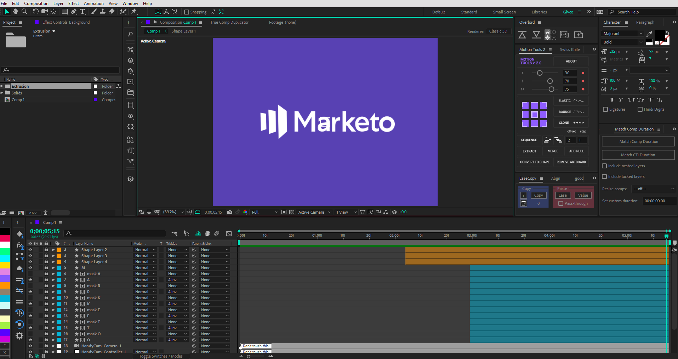Click the Overlord pull from Illustrator icon
The height and width of the screenshot is (359, 678).
[x=536, y=35]
